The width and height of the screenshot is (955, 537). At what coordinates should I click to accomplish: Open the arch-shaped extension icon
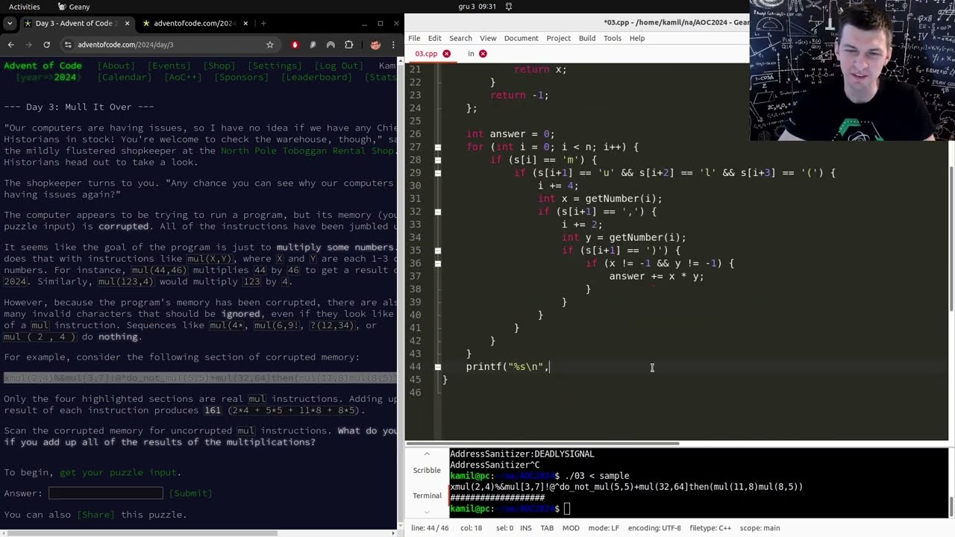point(331,45)
